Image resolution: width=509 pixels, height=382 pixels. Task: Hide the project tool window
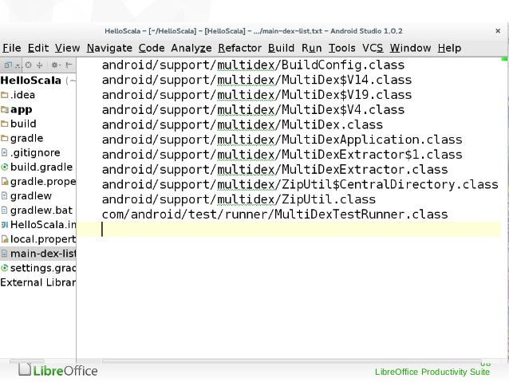coord(69,65)
